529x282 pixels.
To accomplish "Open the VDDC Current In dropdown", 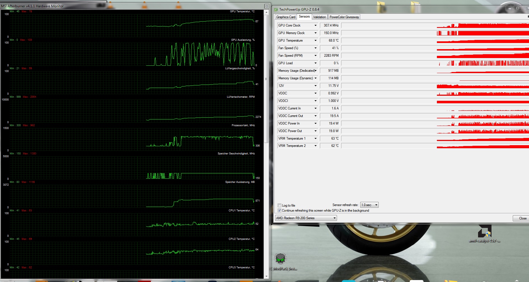I will 315,108.
